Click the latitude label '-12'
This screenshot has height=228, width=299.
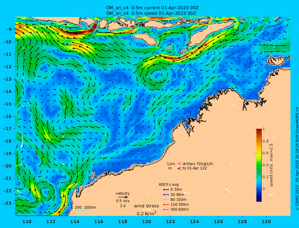pos(8,66)
